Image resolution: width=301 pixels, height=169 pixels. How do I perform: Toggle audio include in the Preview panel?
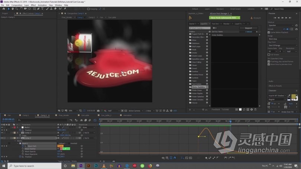point(288,29)
